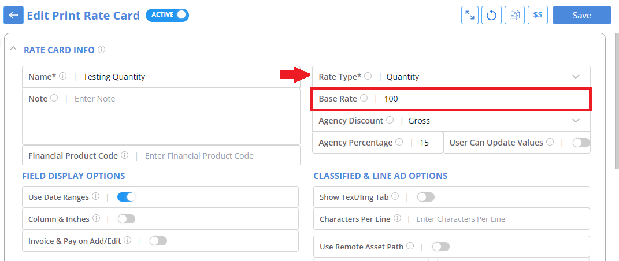The height and width of the screenshot is (261, 619).
Task: Collapse the Rate Card Info section
Action: 13,49
